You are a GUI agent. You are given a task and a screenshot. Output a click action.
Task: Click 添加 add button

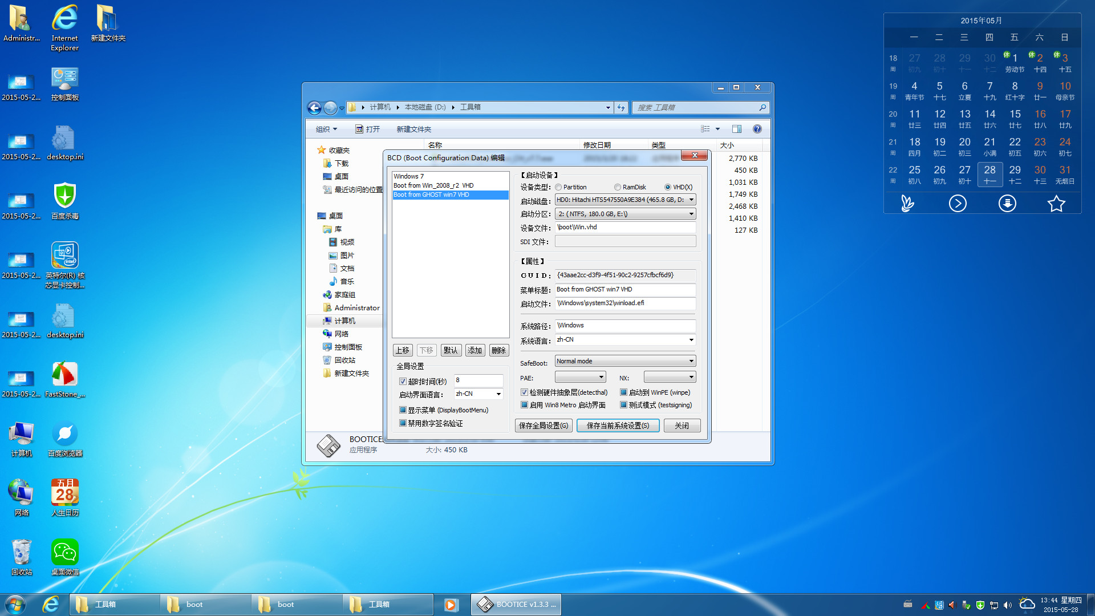(x=475, y=350)
